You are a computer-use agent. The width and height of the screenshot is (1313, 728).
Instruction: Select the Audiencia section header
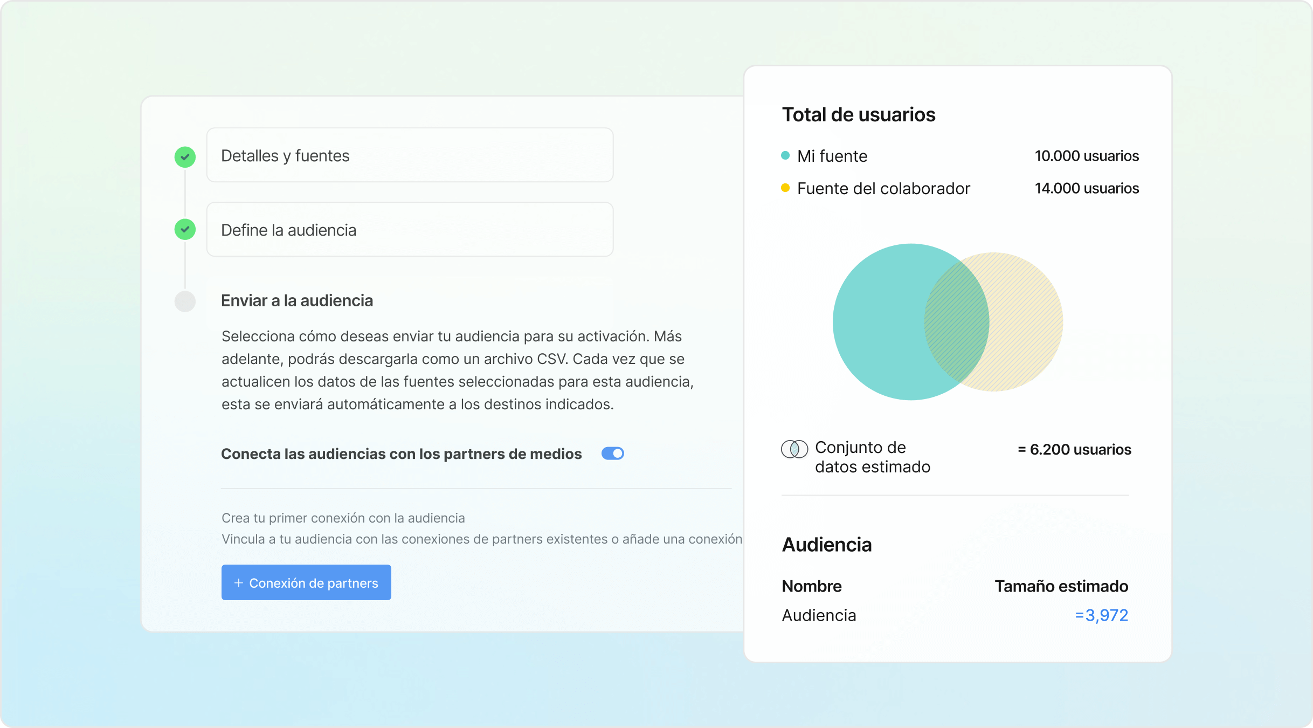point(827,545)
